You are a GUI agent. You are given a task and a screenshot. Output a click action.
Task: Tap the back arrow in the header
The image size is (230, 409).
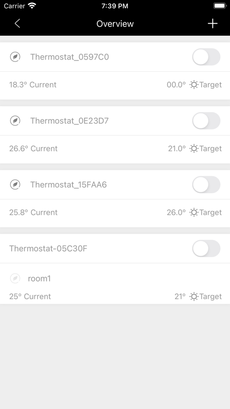(17, 24)
